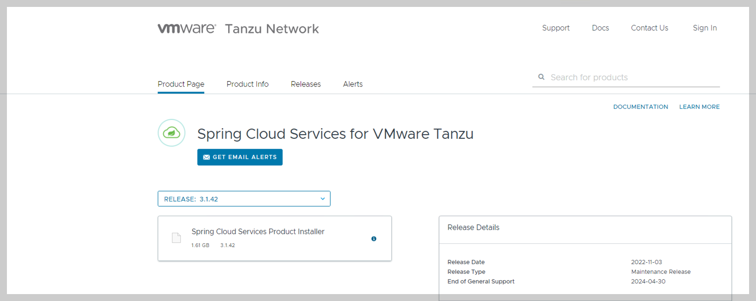Click the chevron arrow of the release selector
Image resolution: width=756 pixels, height=301 pixels.
pyautogui.click(x=323, y=199)
